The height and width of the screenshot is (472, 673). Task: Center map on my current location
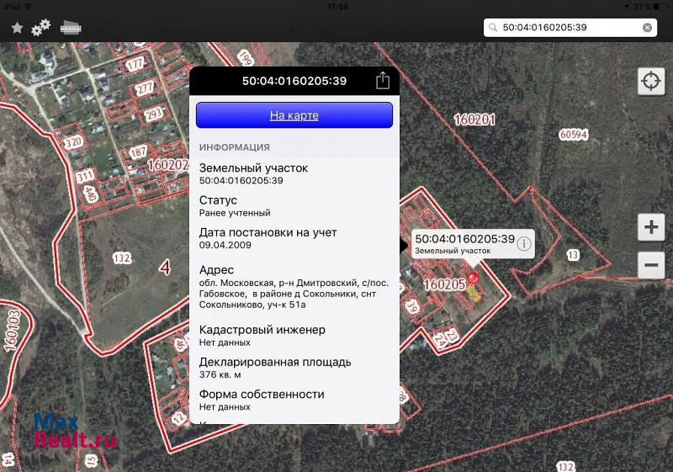click(x=650, y=82)
